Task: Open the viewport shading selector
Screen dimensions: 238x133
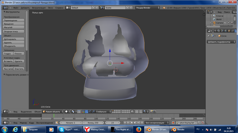Action: [68, 112]
